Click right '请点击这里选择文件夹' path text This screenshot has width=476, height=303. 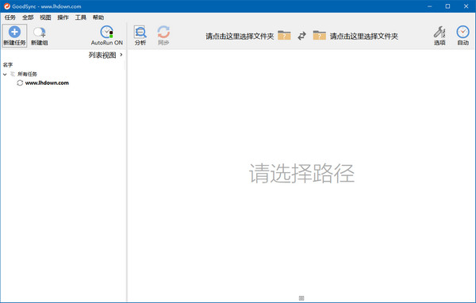(364, 36)
